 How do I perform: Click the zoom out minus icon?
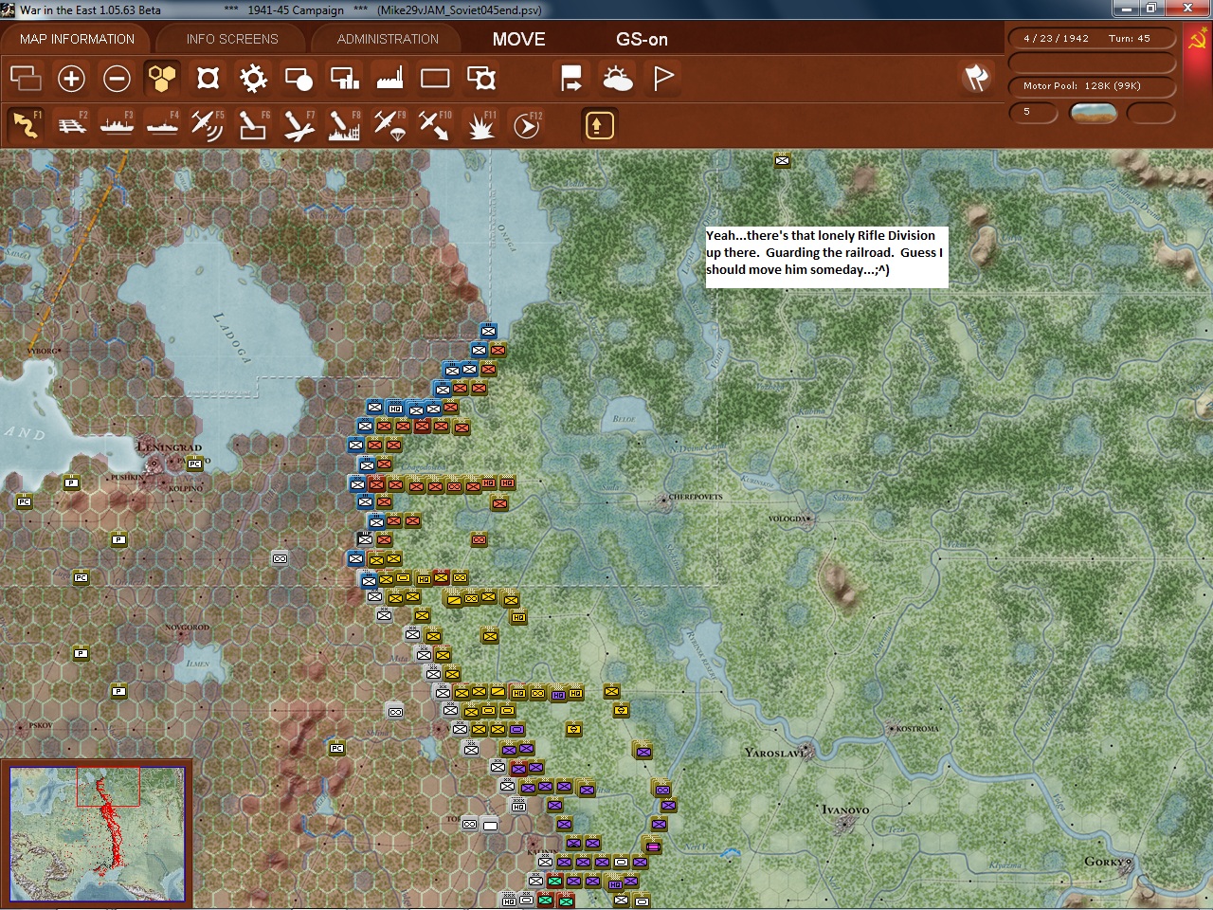(x=117, y=78)
